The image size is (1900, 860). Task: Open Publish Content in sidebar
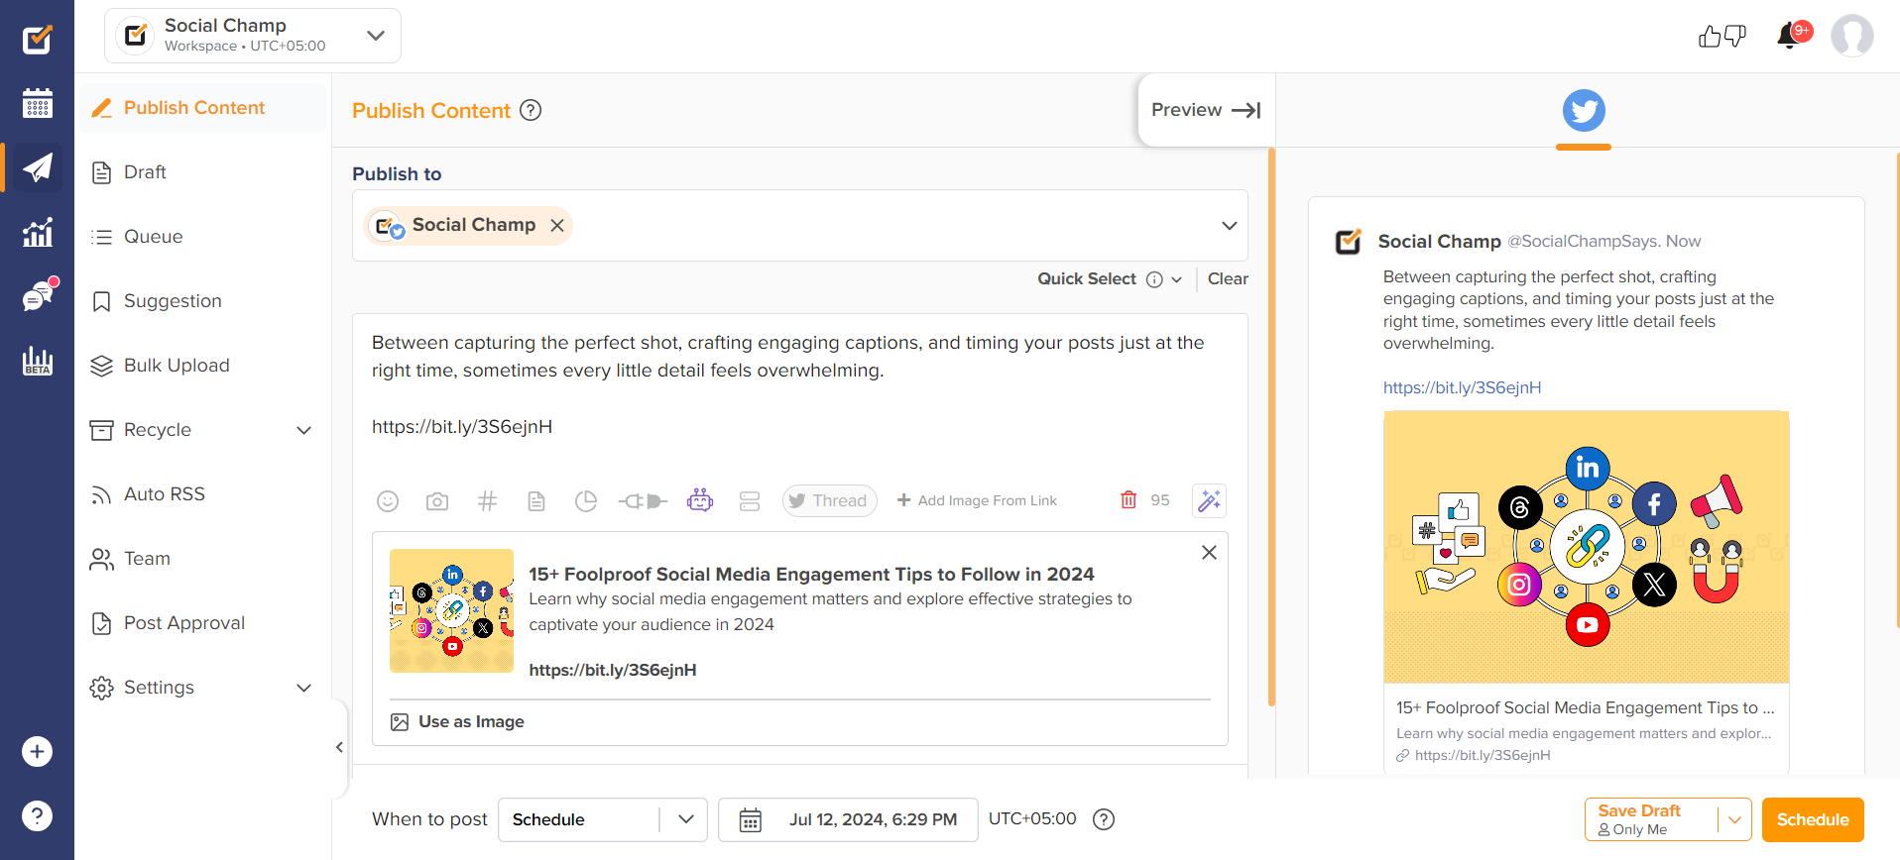203,108
